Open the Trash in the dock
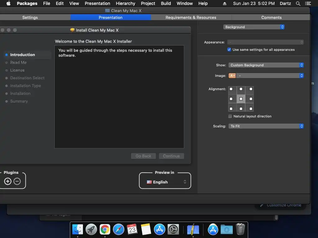 point(240,229)
